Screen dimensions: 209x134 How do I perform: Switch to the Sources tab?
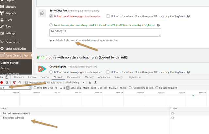(45, 77)
